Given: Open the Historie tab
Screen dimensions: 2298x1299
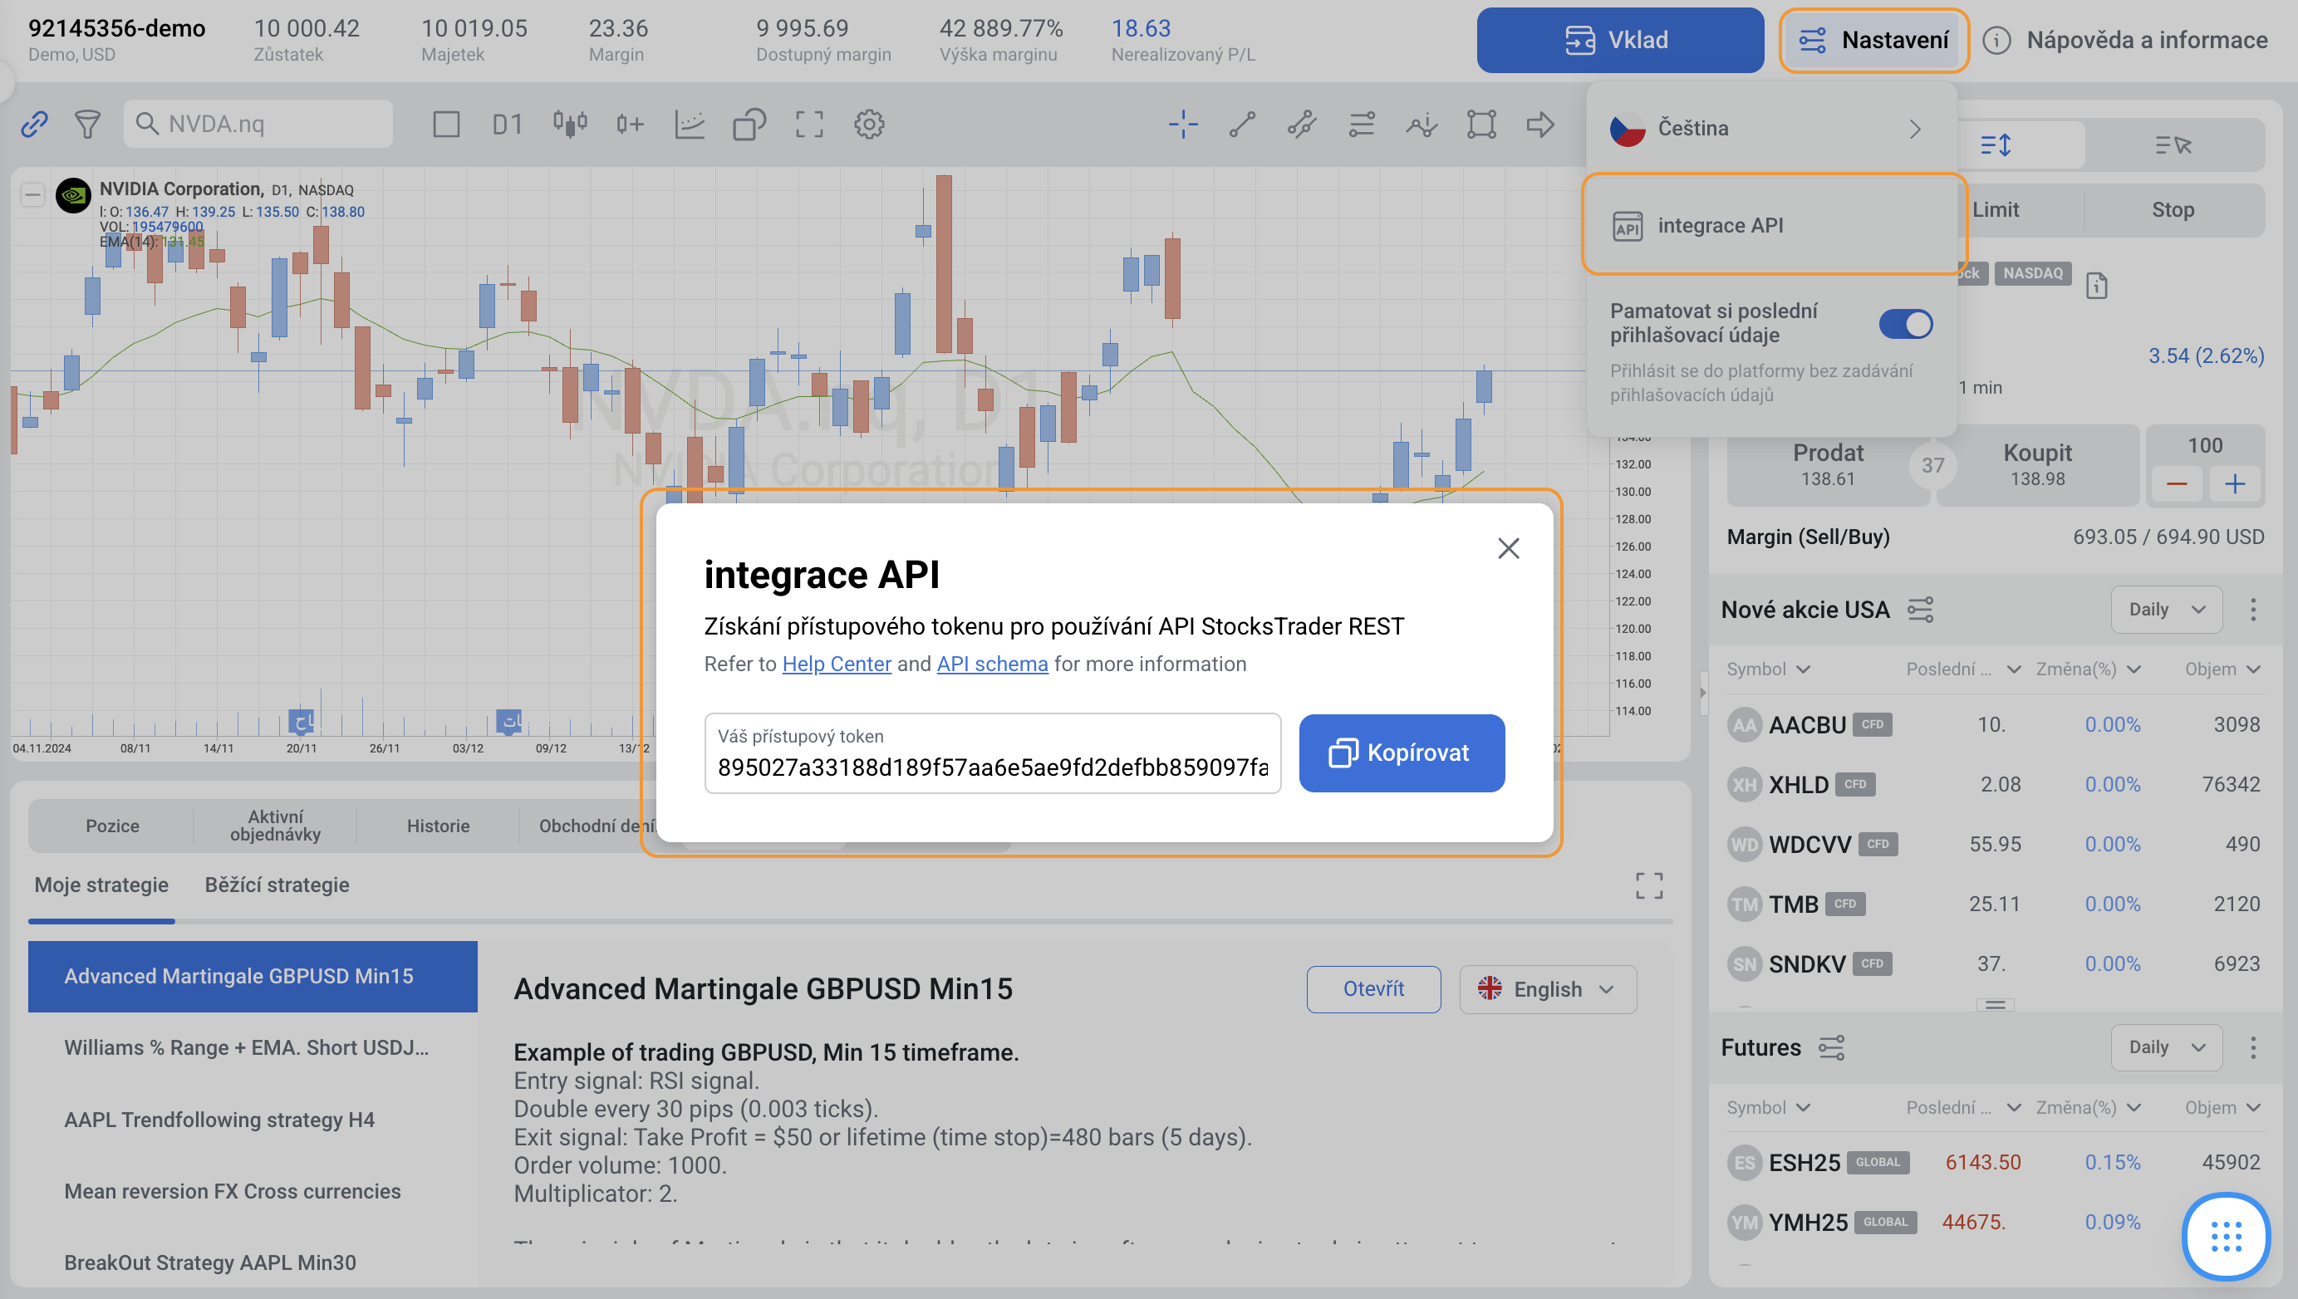Looking at the screenshot, I should pos(437,826).
